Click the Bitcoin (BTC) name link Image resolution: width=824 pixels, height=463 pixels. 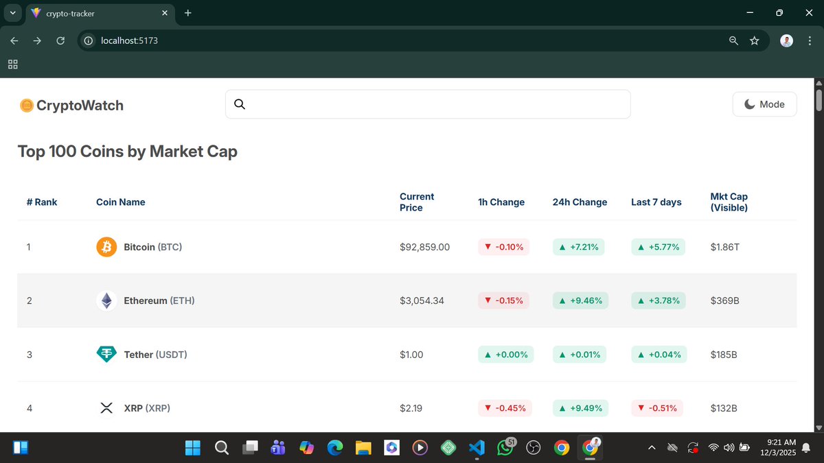point(152,247)
